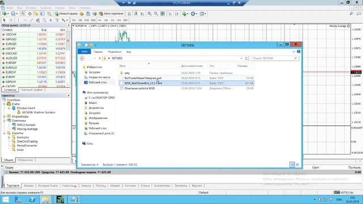Select the cursor arrow tool in drawing toolbar
363x204 pixels.
point(4,20)
